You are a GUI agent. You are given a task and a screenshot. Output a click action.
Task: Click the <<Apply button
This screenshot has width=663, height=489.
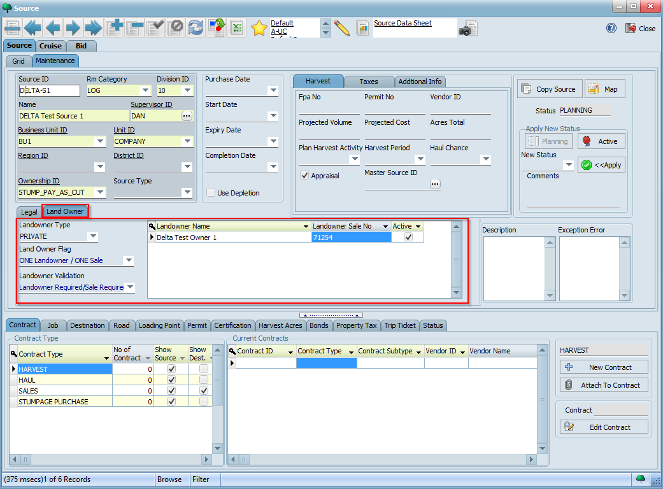[601, 165]
